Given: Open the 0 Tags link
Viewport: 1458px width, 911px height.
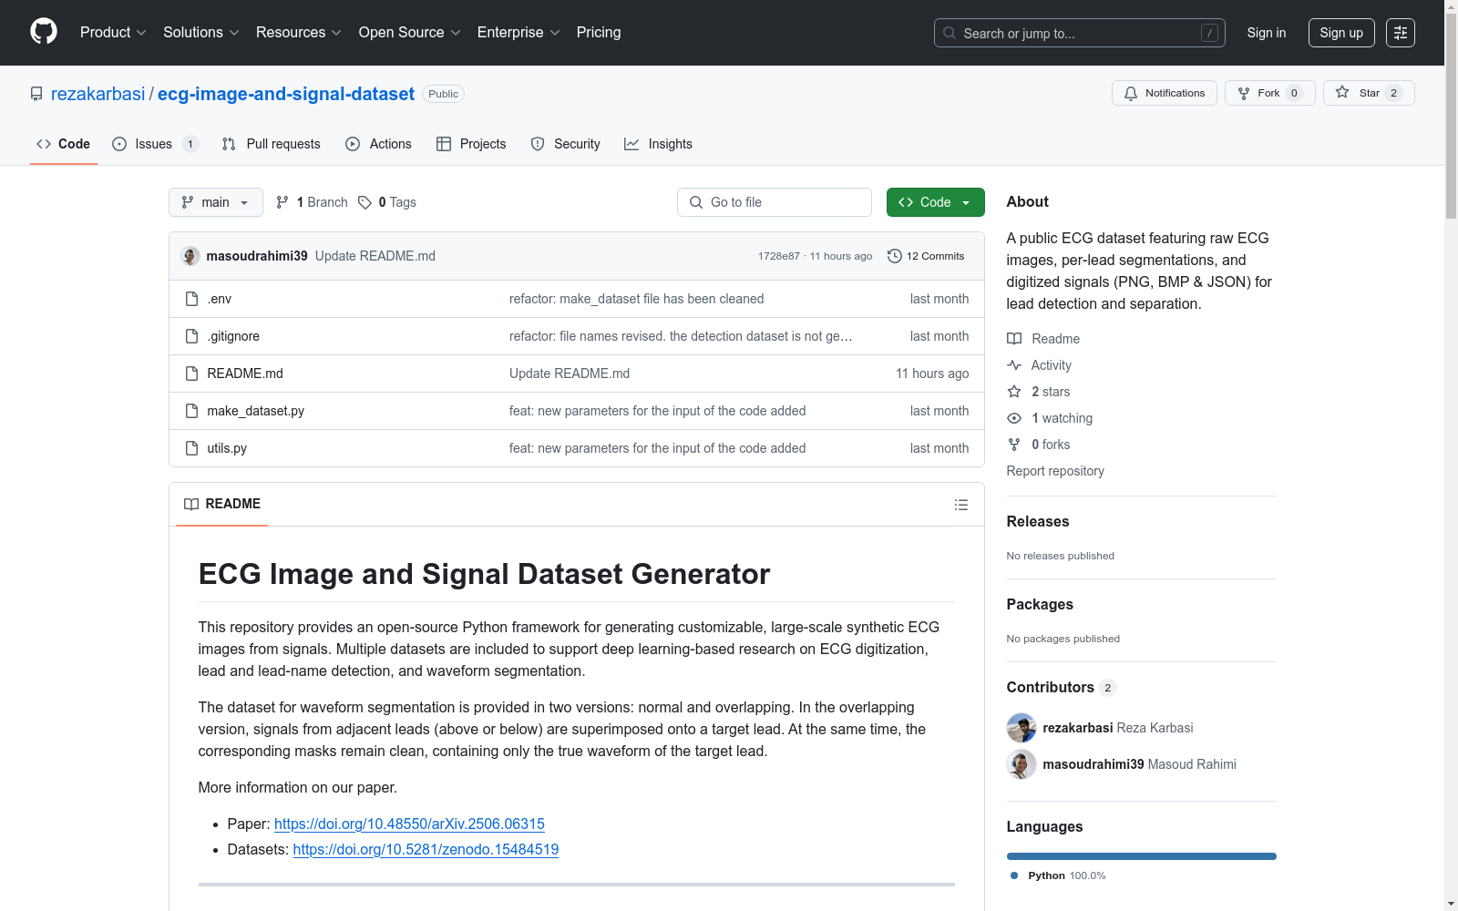Looking at the screenshot, I should click(387, 202).
